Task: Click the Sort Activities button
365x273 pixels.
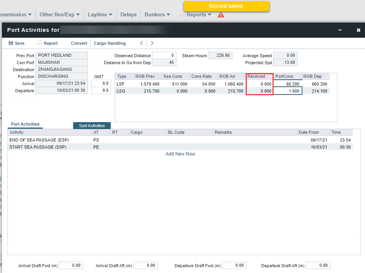Action: tap(92, 126)
